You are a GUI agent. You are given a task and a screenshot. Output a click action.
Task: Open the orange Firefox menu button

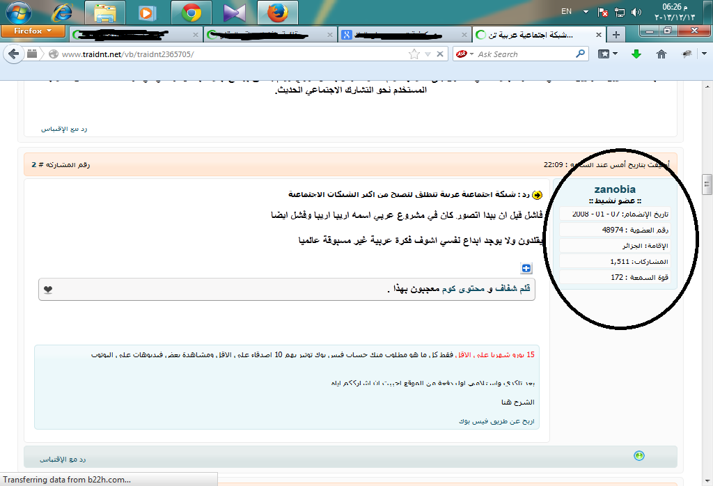coord(32,32)
